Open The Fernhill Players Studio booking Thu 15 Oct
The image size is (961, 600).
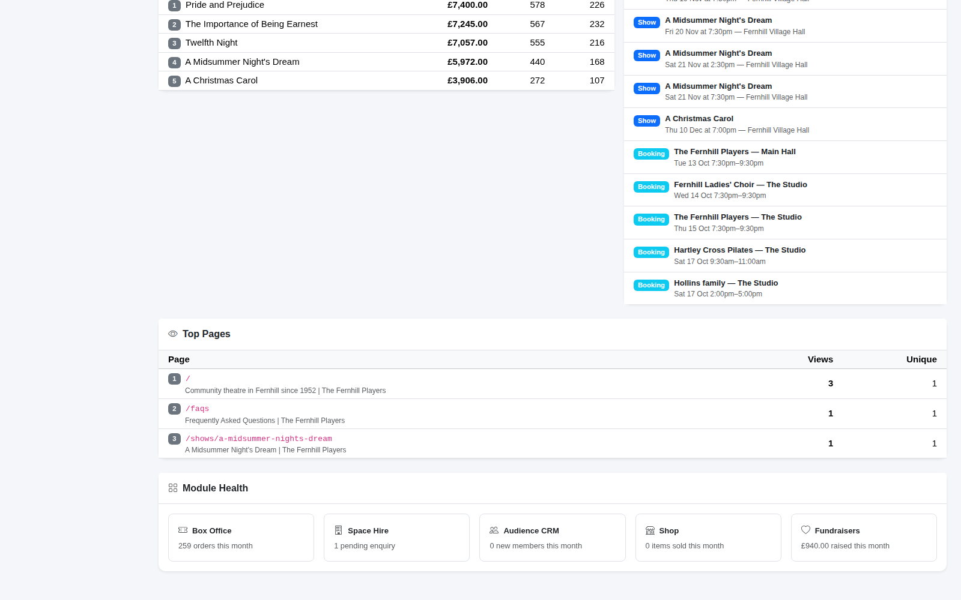pyautogui.click(x=785, y=223)
